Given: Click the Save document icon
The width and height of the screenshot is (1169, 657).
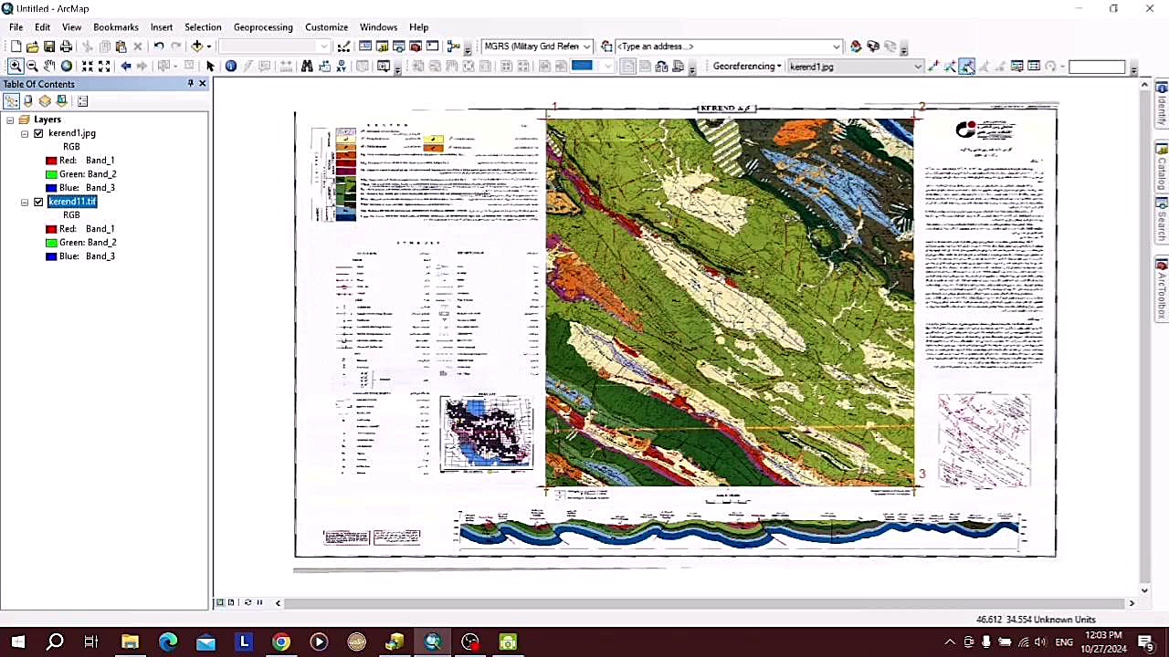Looking at the screenshot, I should point(49,47).
